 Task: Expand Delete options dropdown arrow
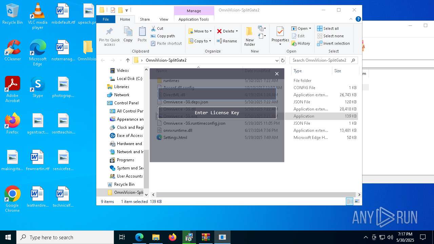(237, 31)
